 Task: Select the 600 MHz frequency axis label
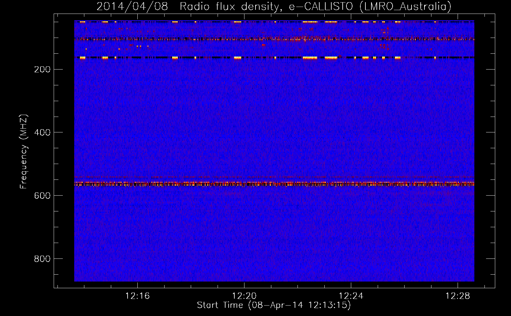point(42,196)
